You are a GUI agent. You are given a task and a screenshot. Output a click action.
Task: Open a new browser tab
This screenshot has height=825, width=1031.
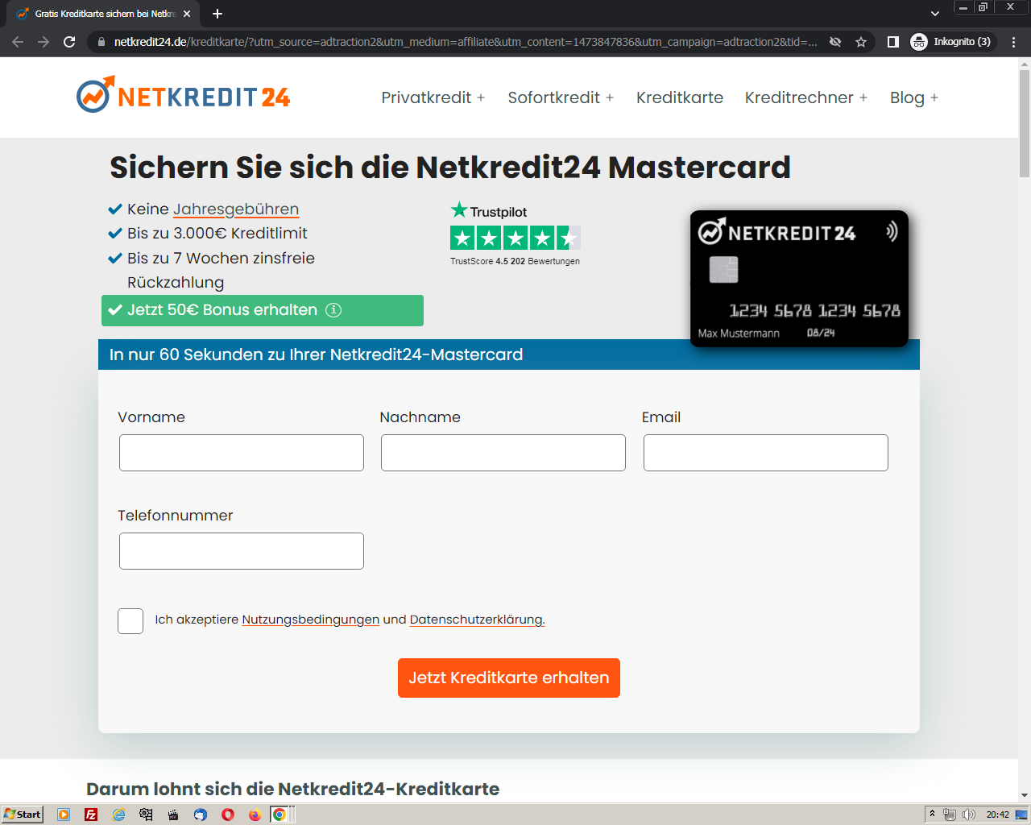217,14
